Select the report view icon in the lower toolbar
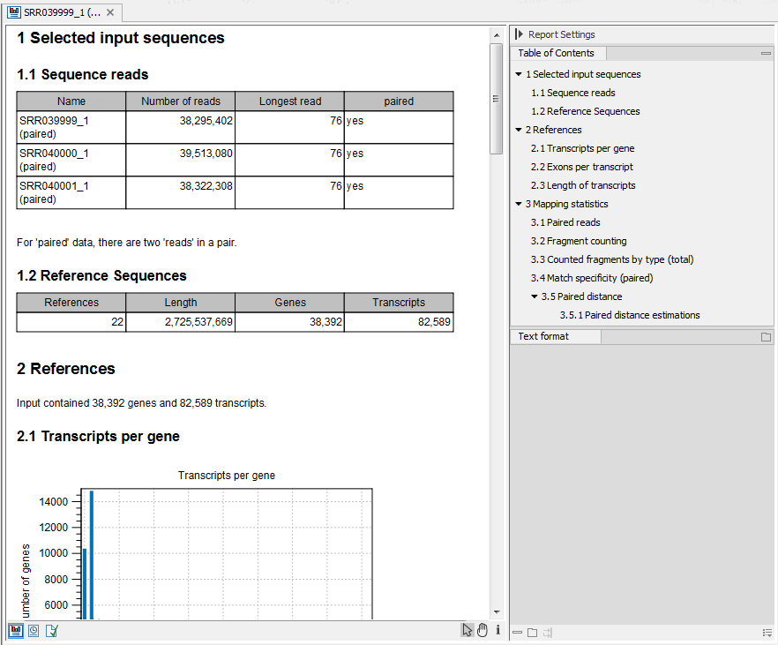This screenshot has height=645, width=778. click(15, 630)
